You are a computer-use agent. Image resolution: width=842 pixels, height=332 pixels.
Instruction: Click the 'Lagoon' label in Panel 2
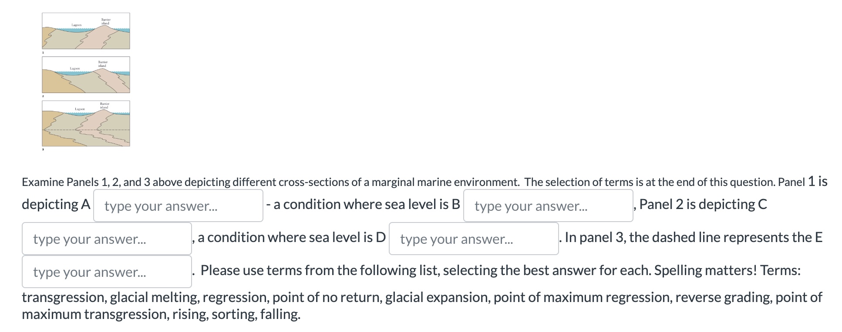point(75,68)
